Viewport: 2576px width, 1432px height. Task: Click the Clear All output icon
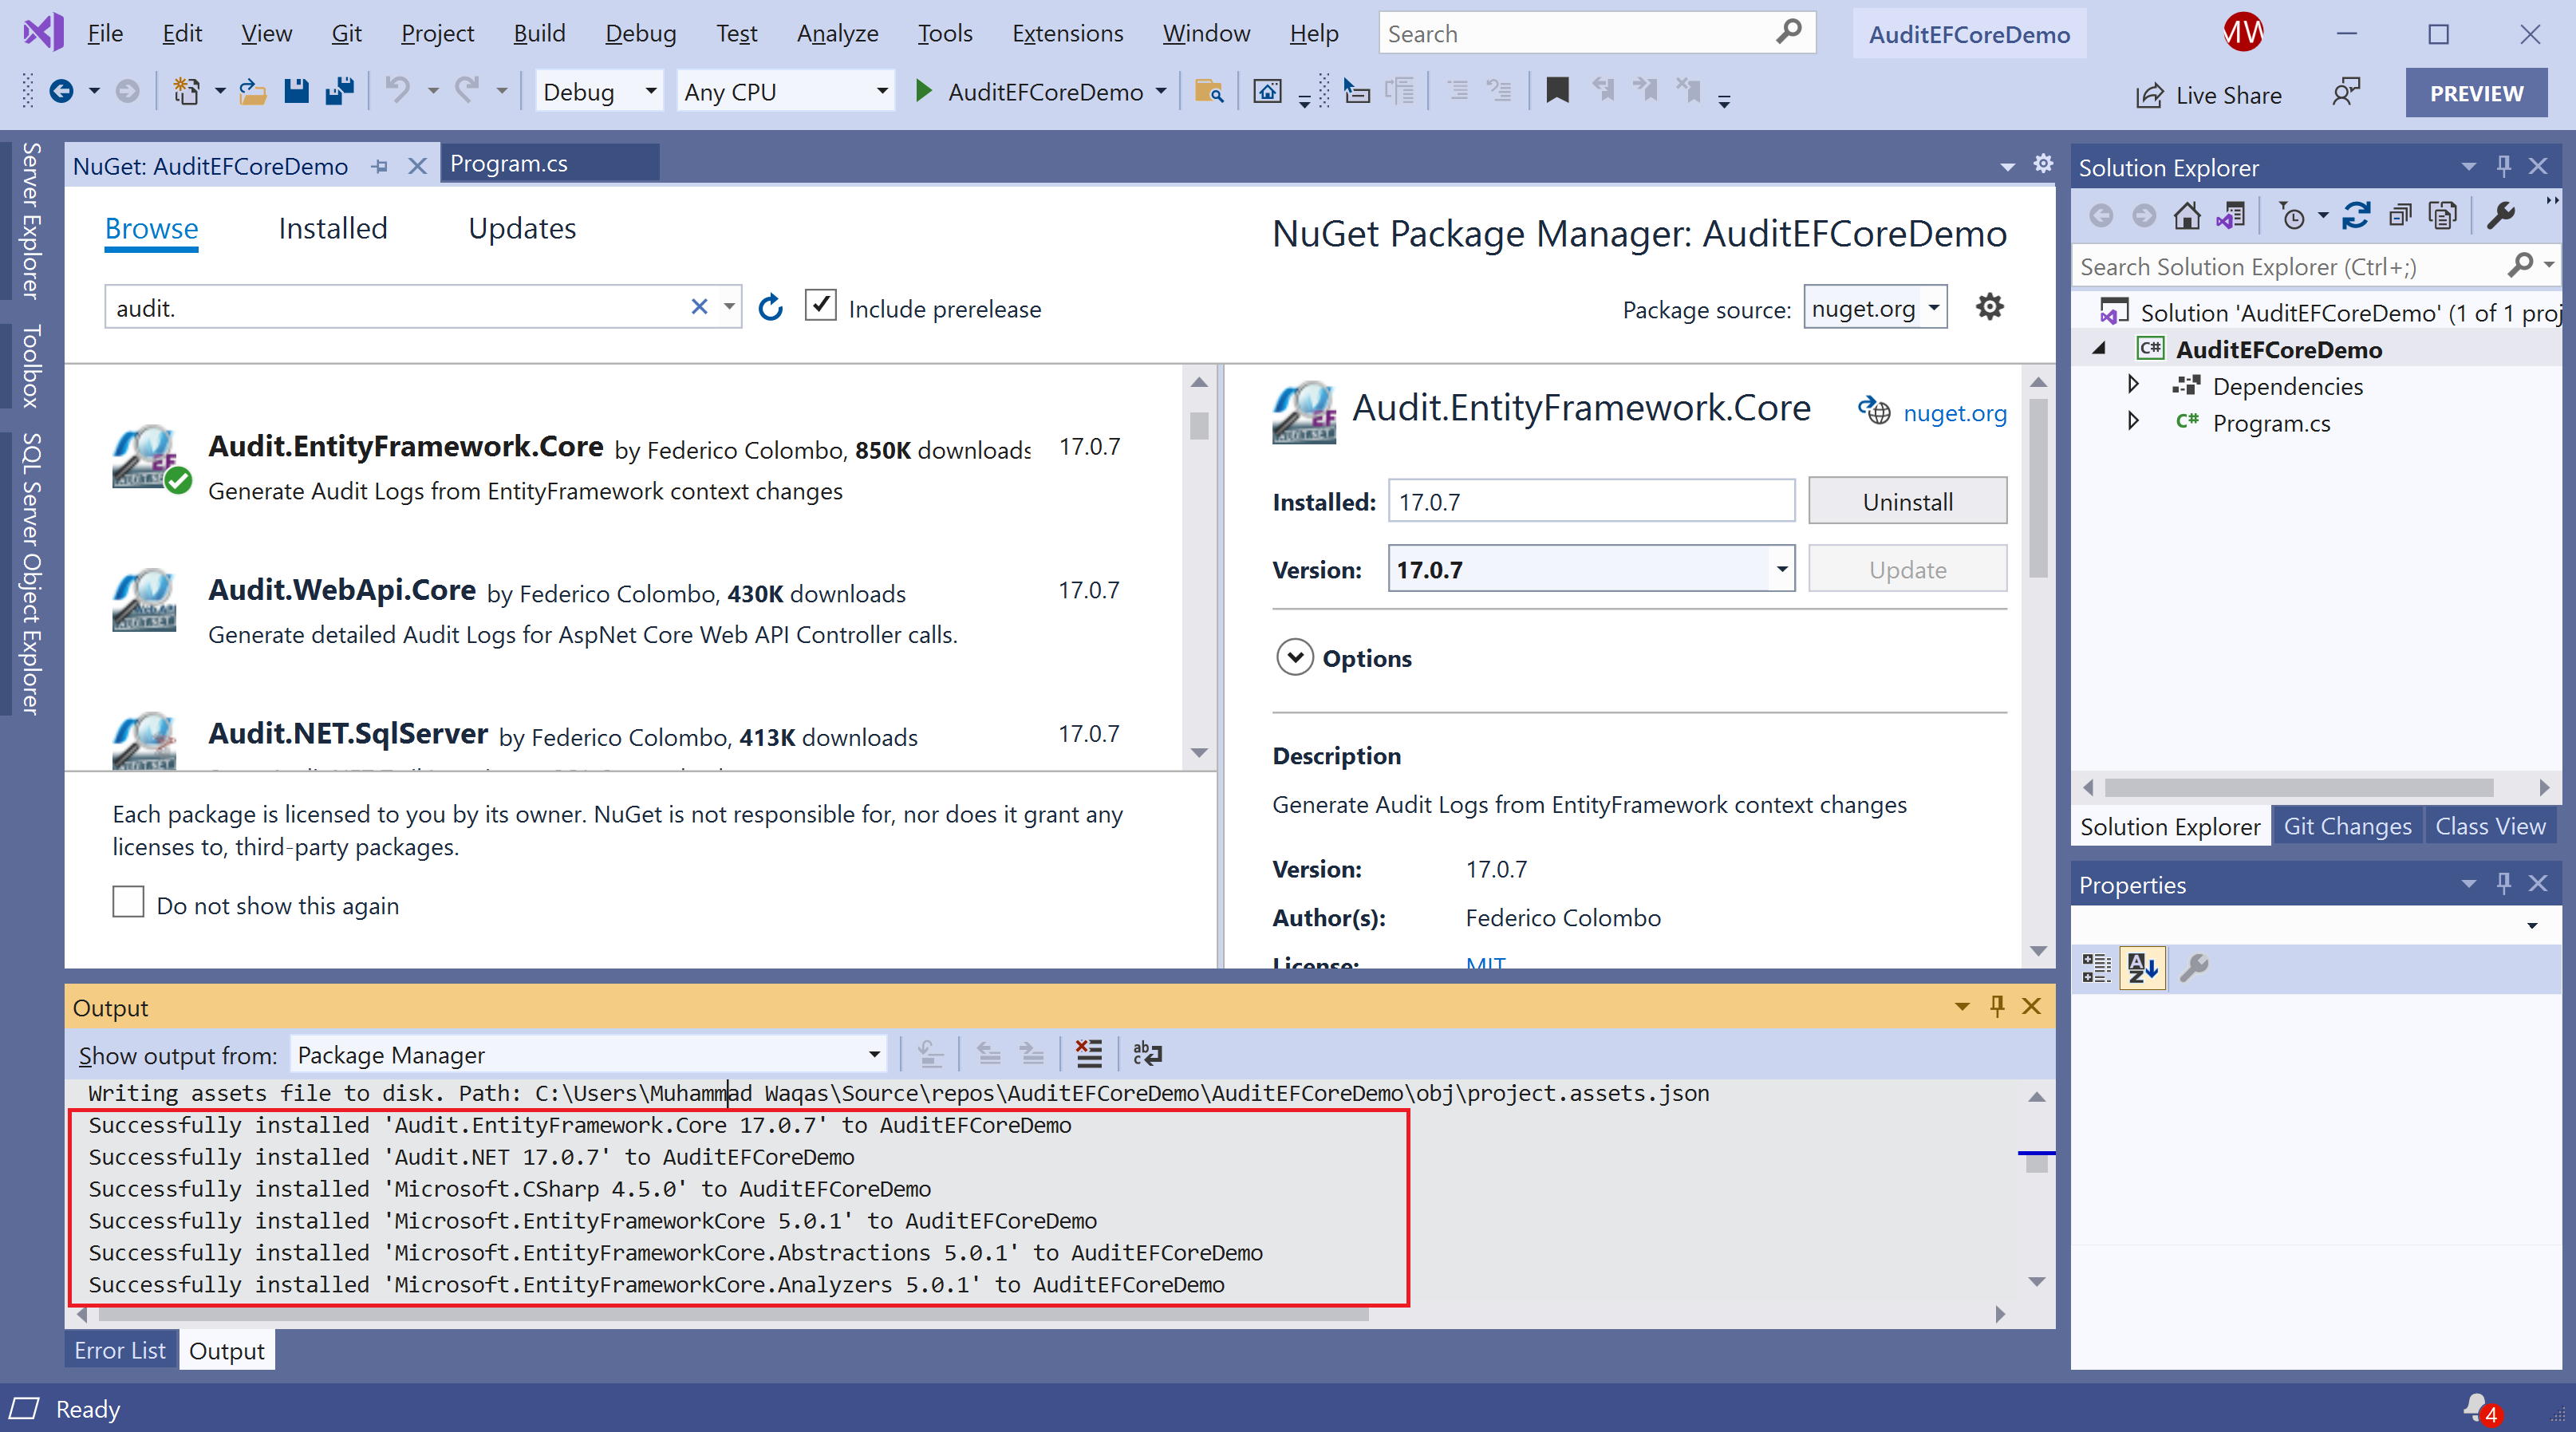click(x=1088, y=1053)
